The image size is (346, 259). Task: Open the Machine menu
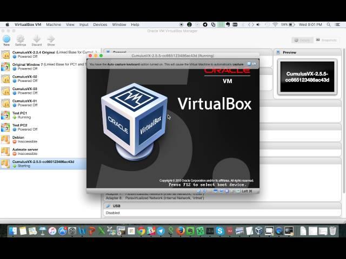[x=54, y=25]
